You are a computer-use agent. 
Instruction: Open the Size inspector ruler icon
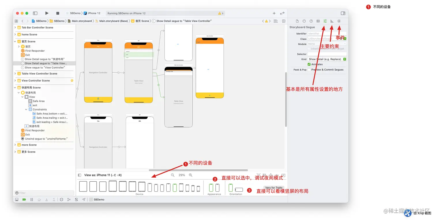coord(332,21)
